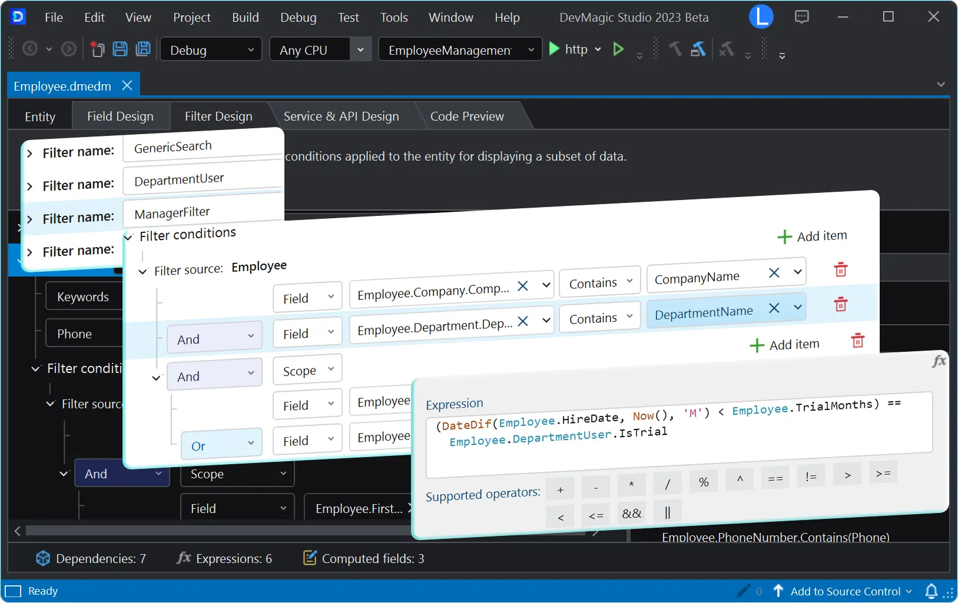The image size is (958, 603).
Task: Click the cancel build hammer icon
Action: 726,49
